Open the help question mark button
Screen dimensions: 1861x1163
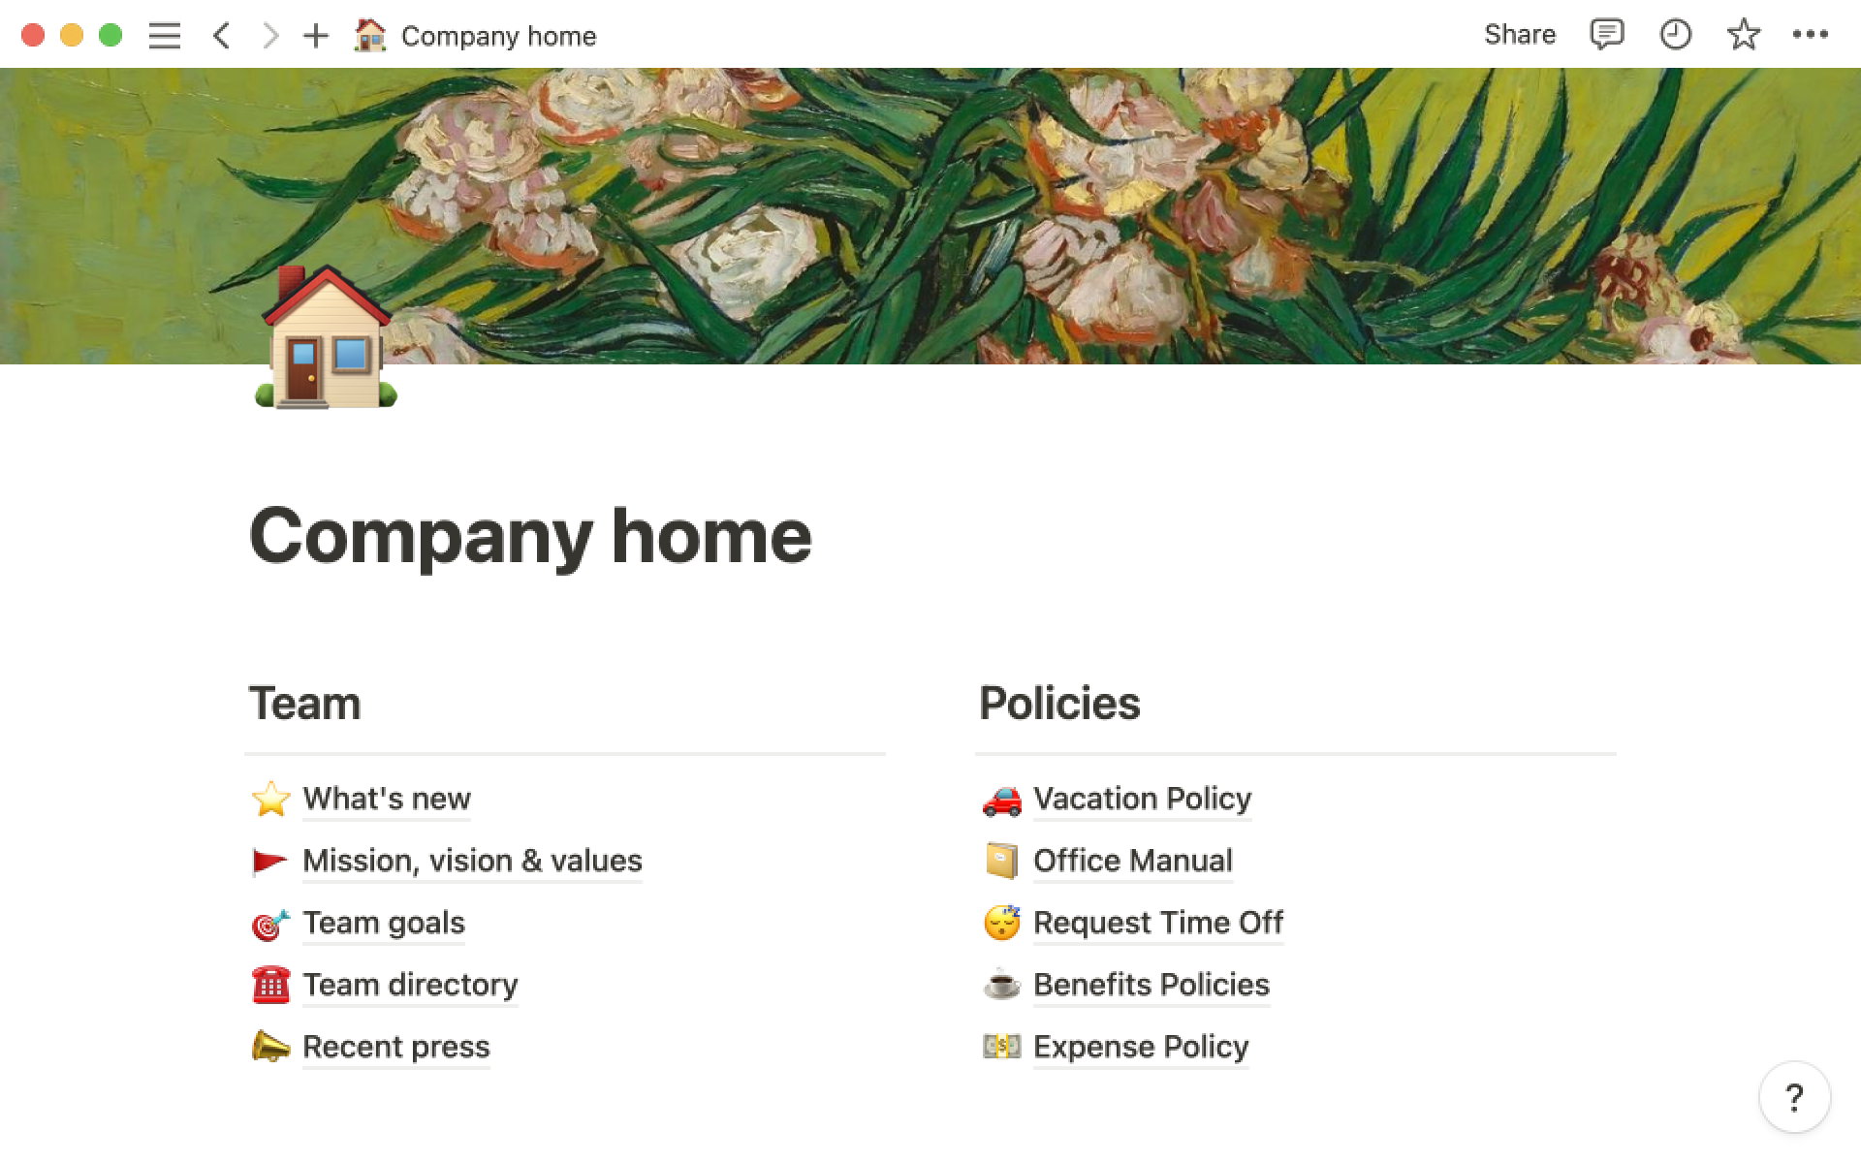point(1794,1097)
